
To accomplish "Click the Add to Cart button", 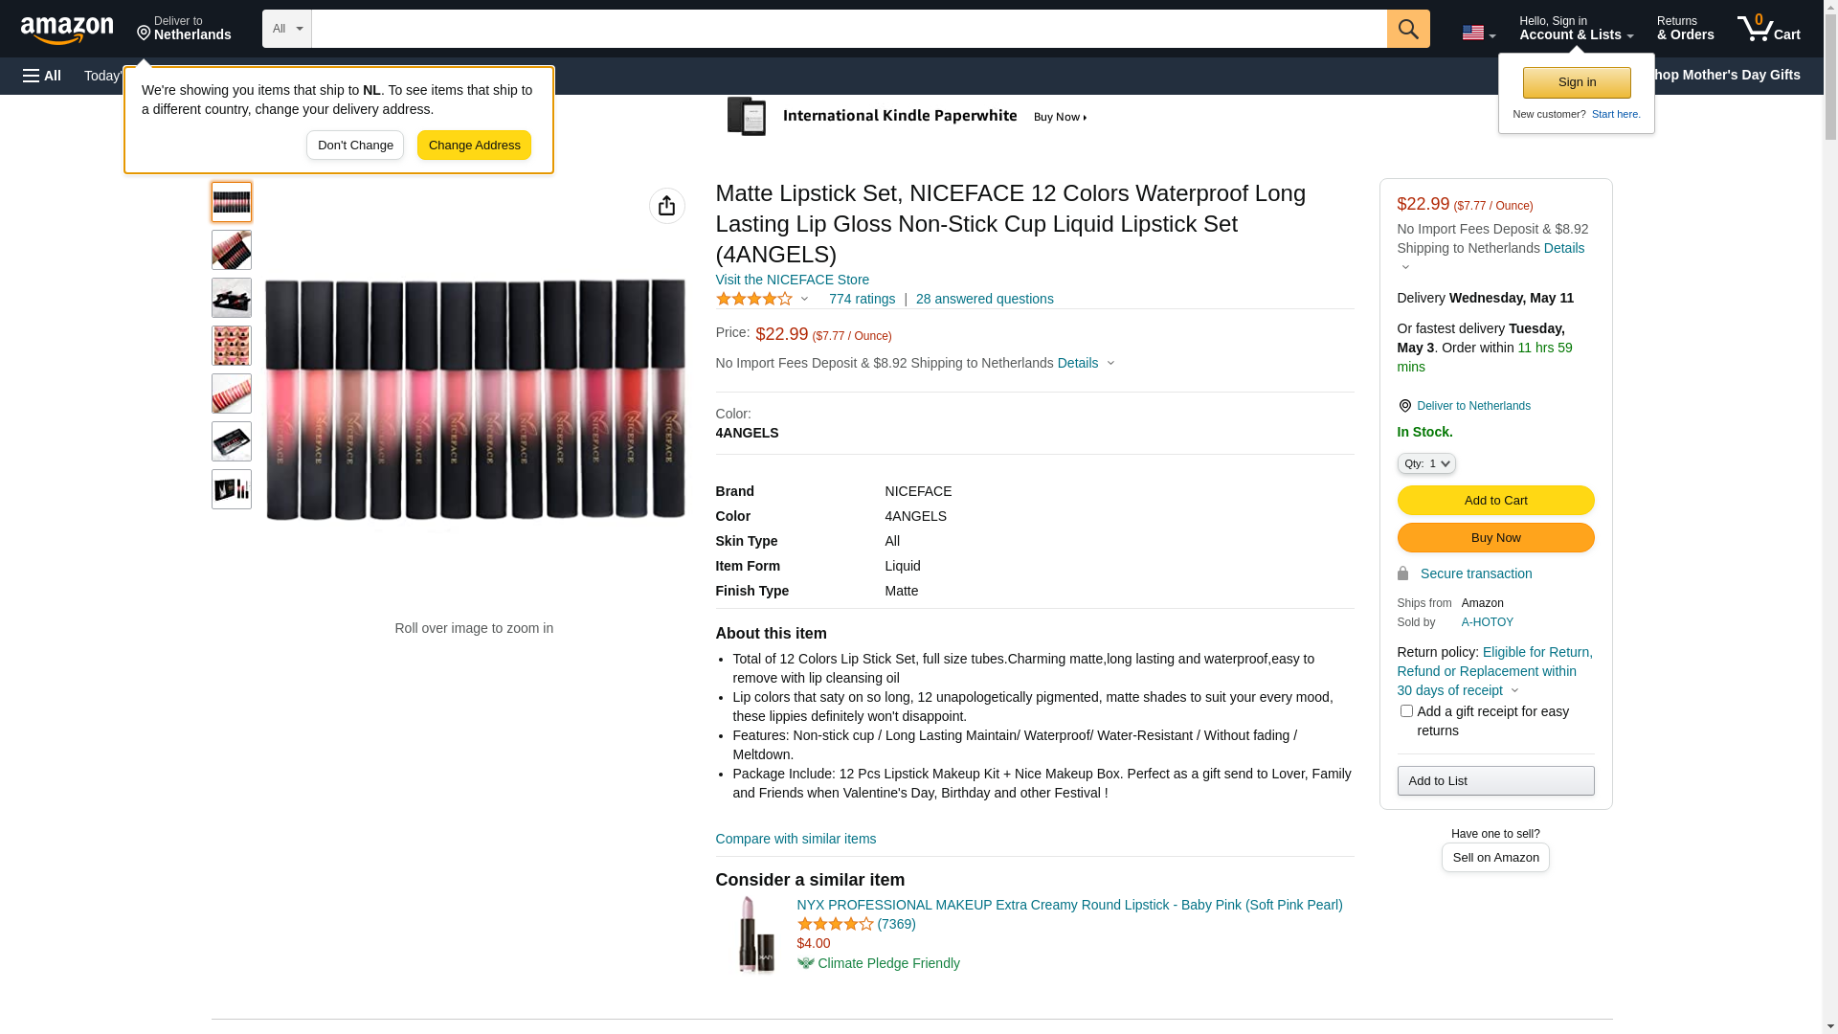I will [1495, 501].
